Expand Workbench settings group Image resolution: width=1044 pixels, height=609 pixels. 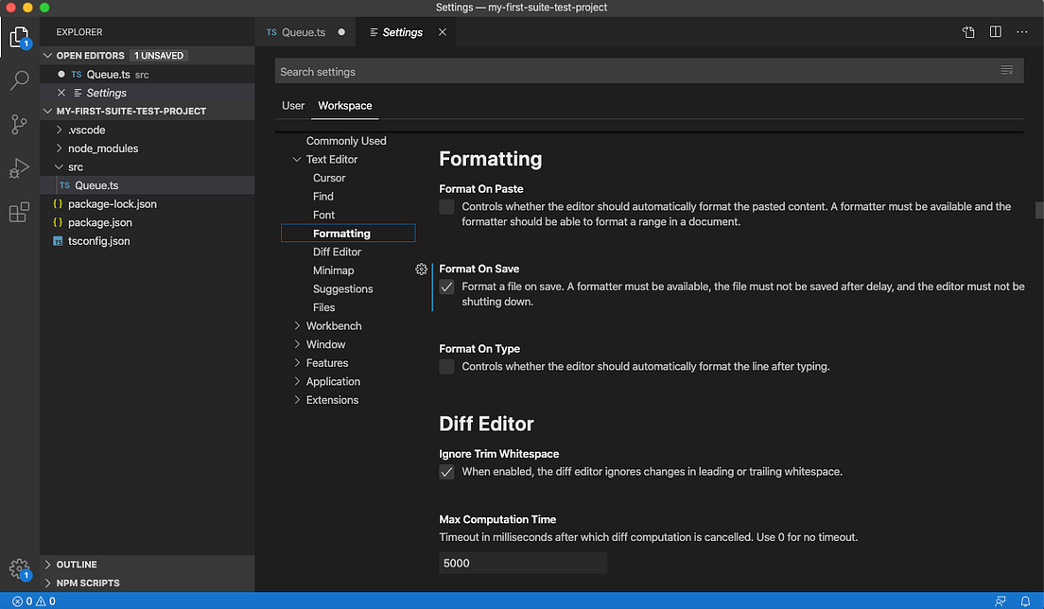[x=297, y=325]
